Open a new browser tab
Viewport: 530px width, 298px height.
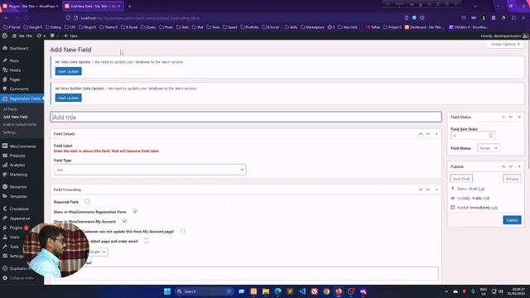[x=129, y=6]
